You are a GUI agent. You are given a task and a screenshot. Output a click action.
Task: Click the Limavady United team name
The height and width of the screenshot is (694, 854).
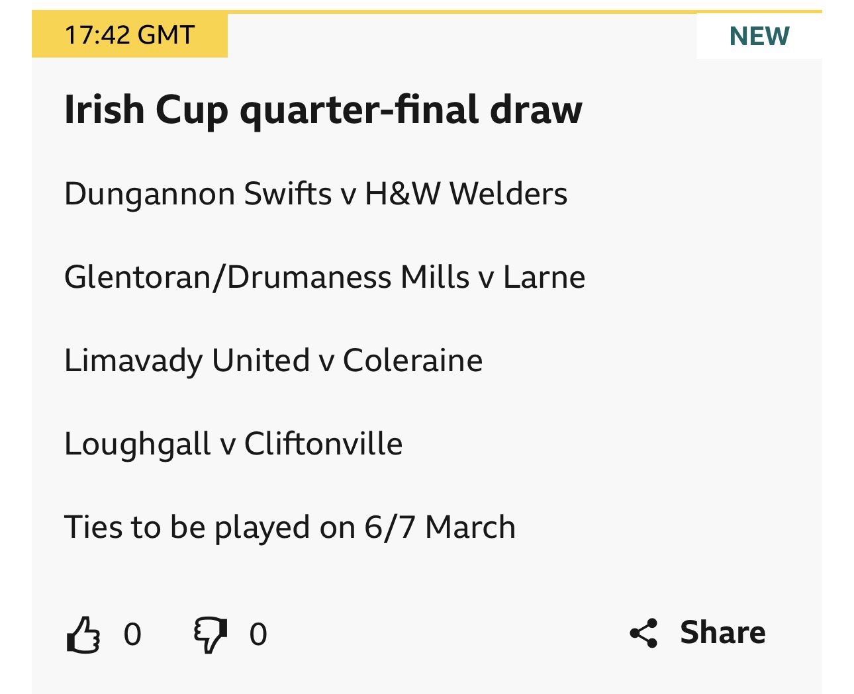click(187, 361)
